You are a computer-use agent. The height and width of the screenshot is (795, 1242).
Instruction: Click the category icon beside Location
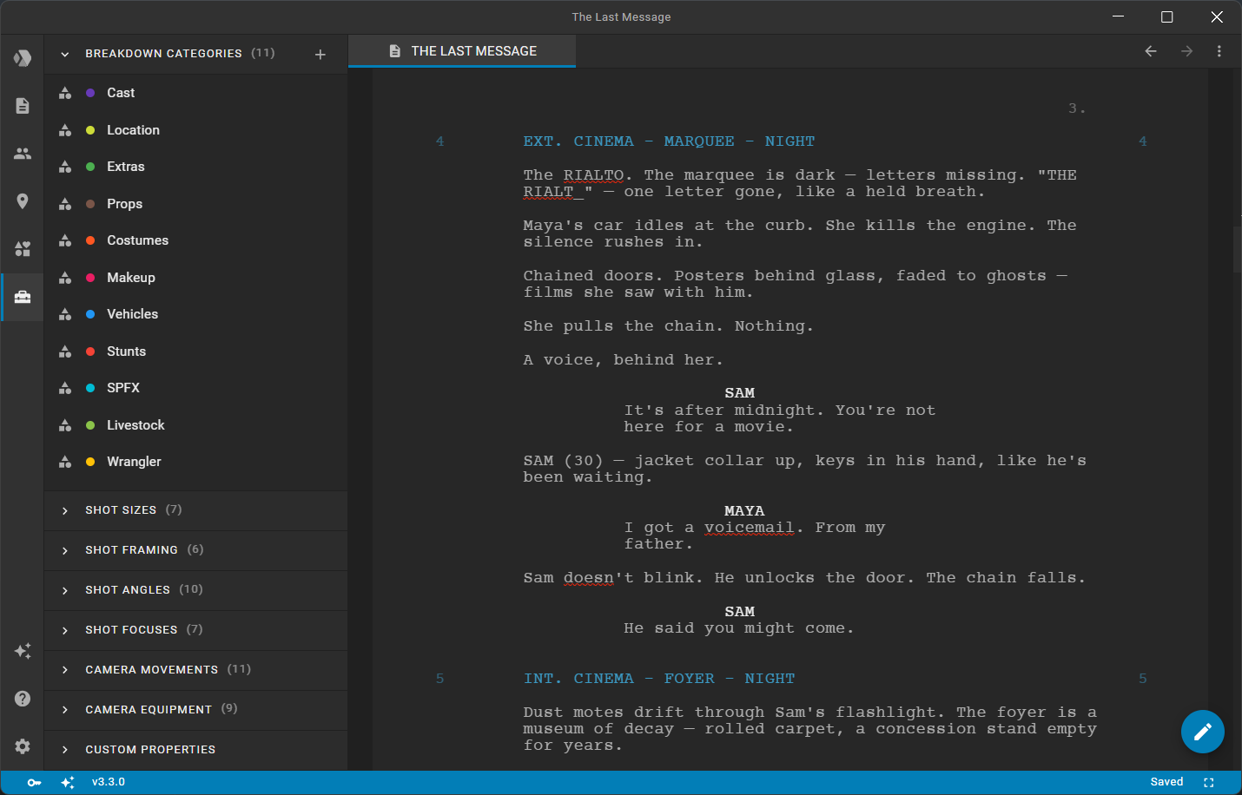[x=65, y=130]
